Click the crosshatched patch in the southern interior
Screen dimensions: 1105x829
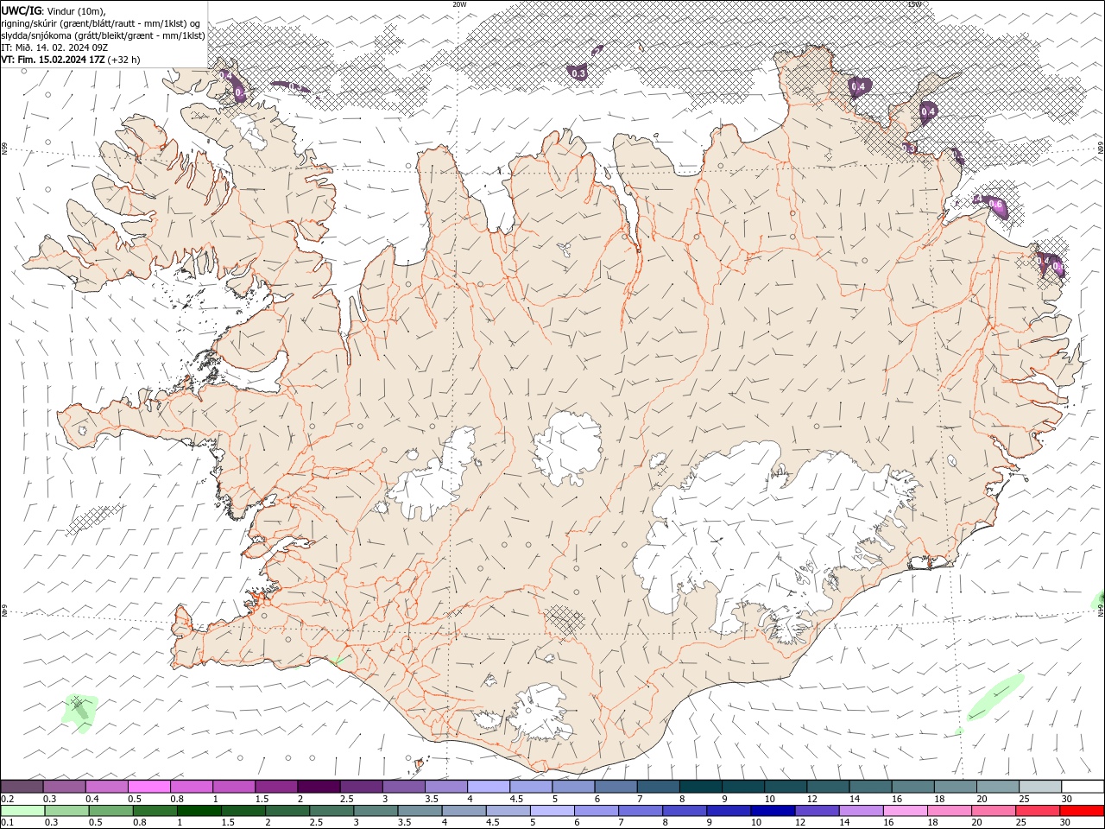tap(565, 620)
